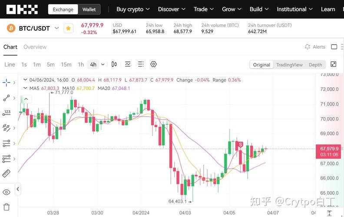
Task: Open the ruler measurement tool
Action: pyautogui.click(x=7, y=174)
